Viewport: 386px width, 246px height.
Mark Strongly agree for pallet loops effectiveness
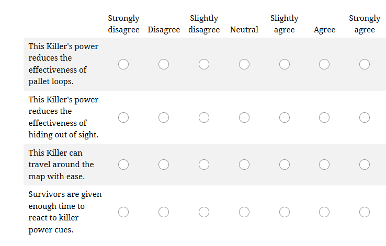pos(365,64)
